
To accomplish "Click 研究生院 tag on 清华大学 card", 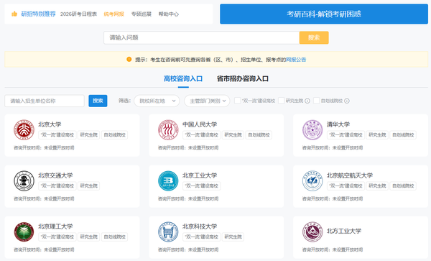I will point(377,135).
